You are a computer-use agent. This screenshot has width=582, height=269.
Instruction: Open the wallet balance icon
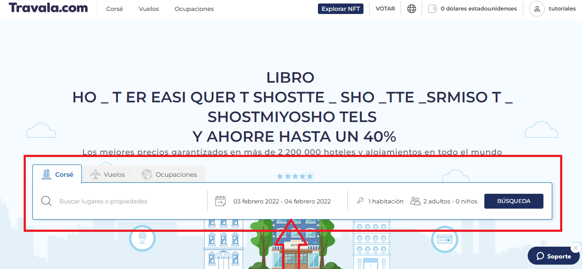432,9
